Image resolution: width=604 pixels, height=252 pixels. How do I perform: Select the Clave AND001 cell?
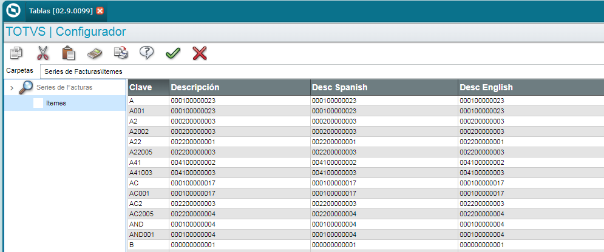pos(148,234)
